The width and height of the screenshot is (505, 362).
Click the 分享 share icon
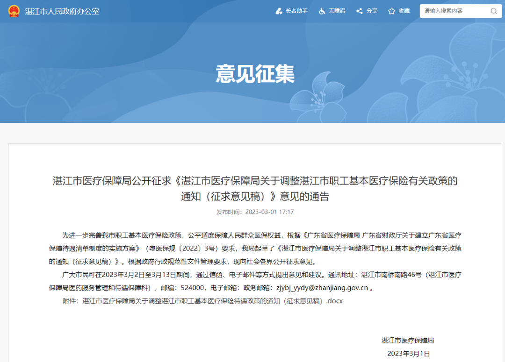pyautogui.click(x=360, y=11)
